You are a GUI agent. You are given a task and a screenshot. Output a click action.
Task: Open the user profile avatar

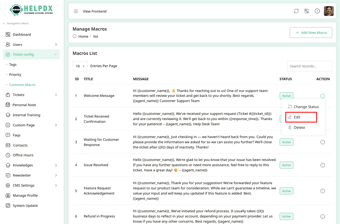329,11
